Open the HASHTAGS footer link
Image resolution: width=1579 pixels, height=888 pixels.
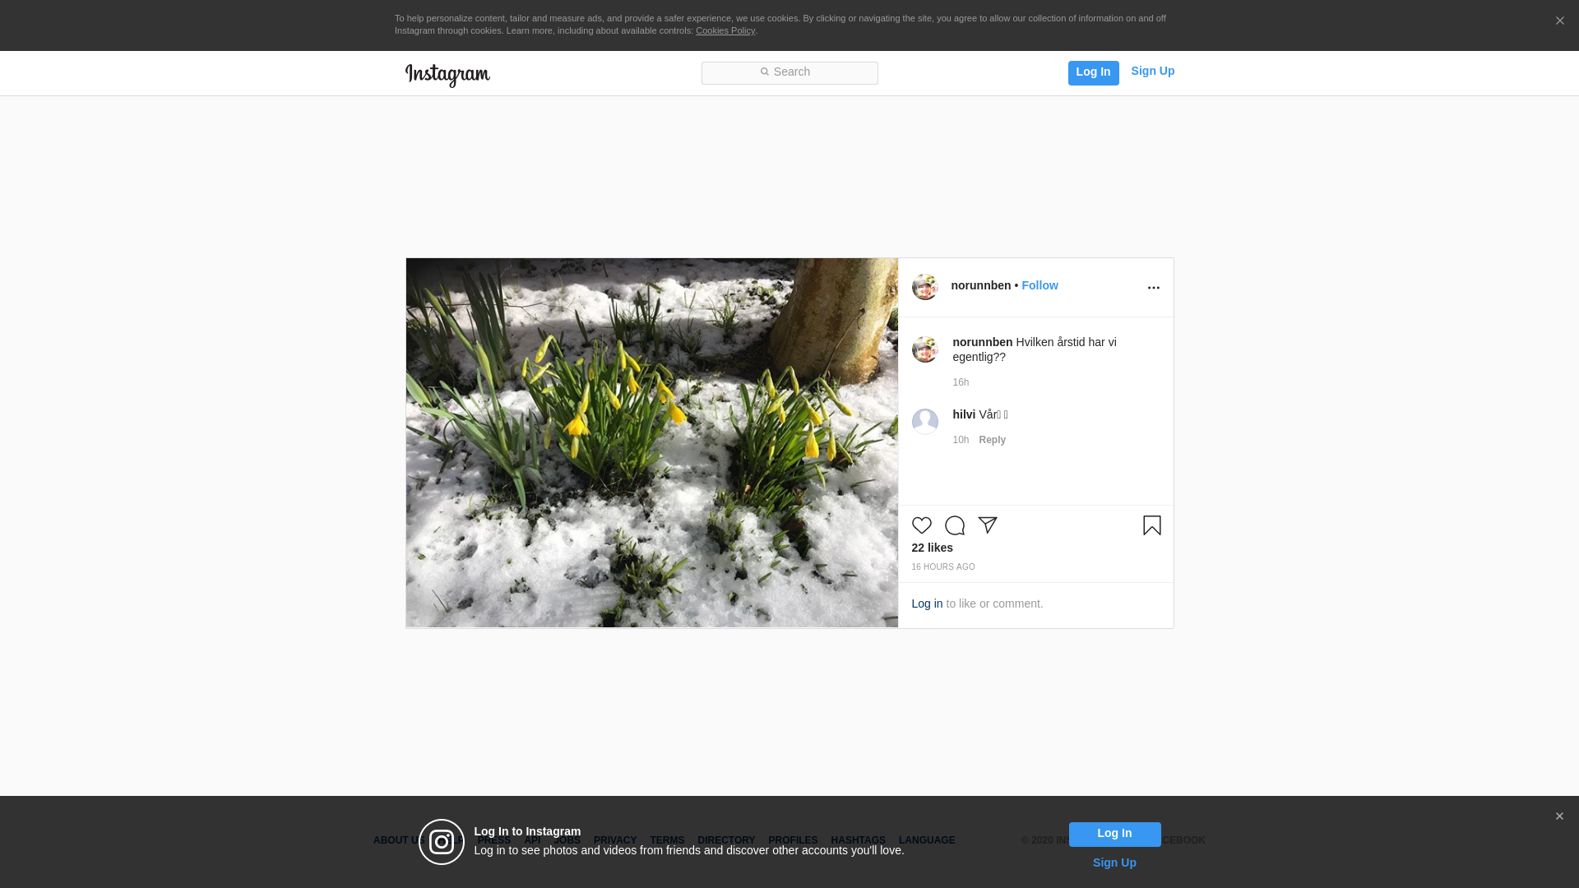pos(858,841)
